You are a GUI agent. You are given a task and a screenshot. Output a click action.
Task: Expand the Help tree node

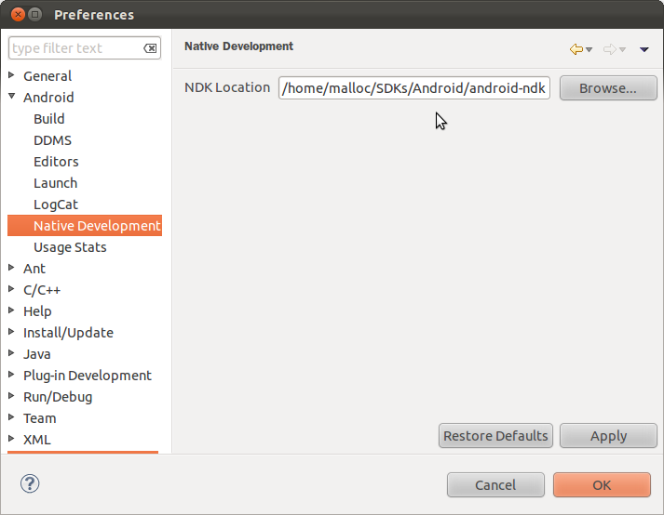pyautogui.click(x=11, y=310)
